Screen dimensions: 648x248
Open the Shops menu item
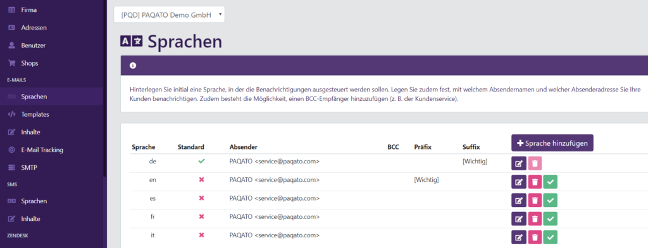30,64
